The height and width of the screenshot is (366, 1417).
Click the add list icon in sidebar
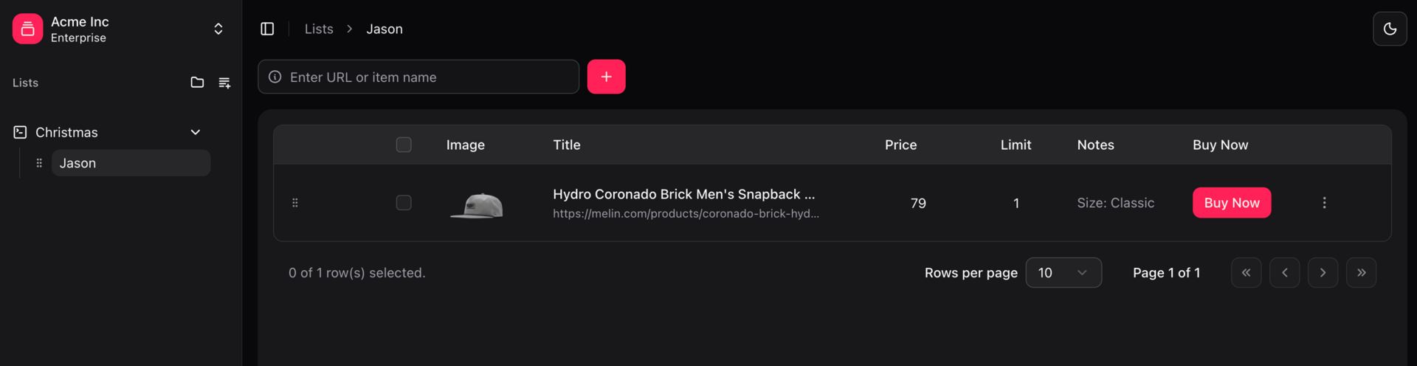click(224, 83)
